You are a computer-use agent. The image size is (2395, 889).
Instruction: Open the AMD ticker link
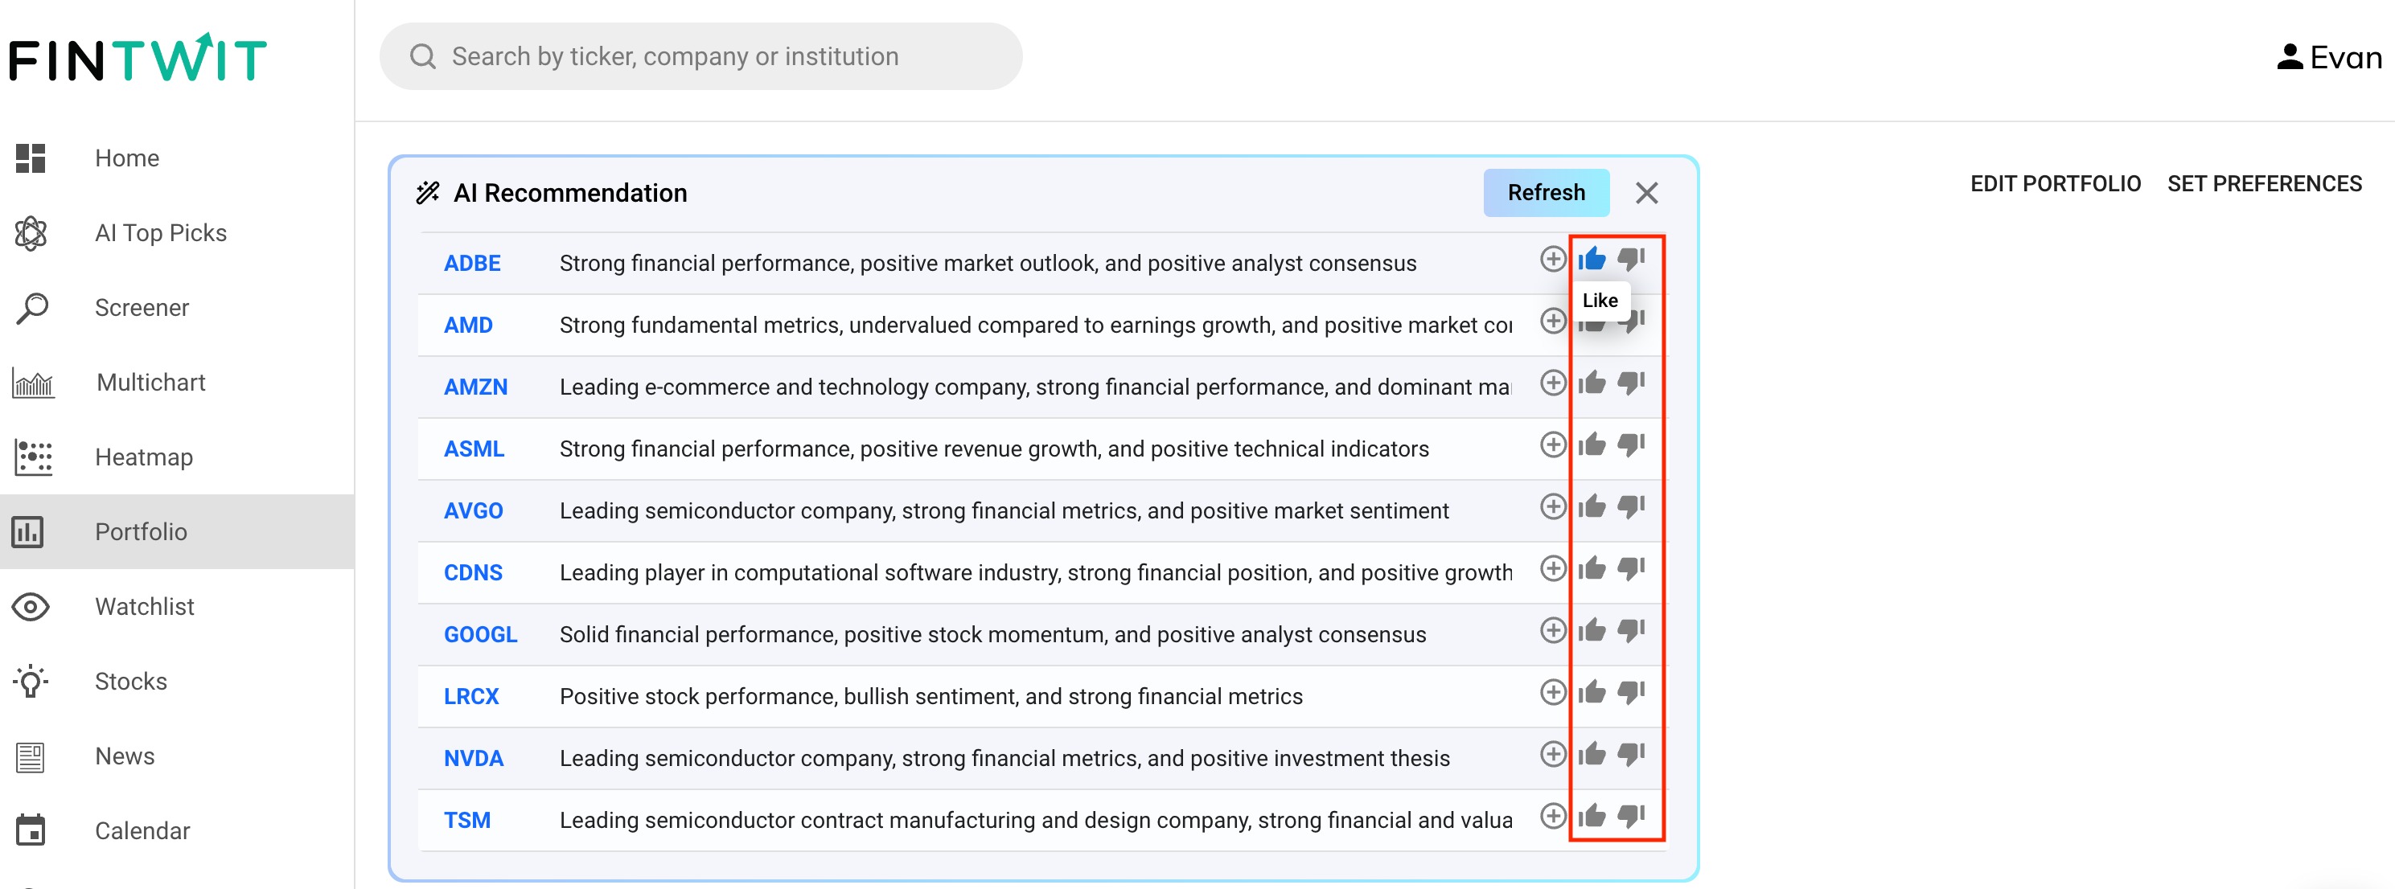tap(467, 325)
